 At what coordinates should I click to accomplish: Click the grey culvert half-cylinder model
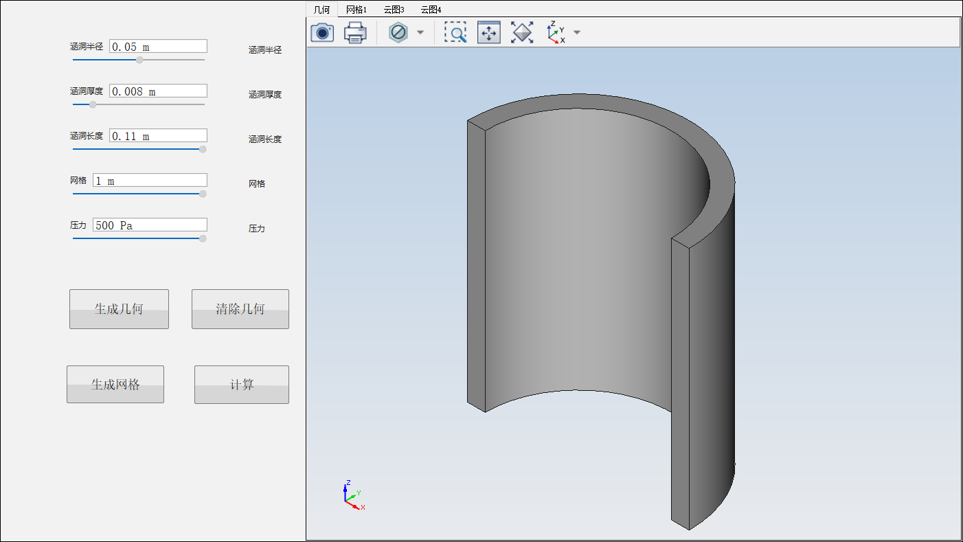(x=601, y=311)
